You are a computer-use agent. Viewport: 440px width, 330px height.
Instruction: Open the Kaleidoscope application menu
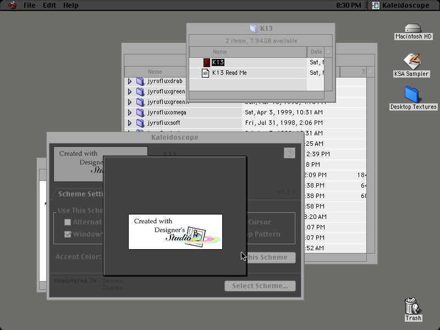pos(401,5)
